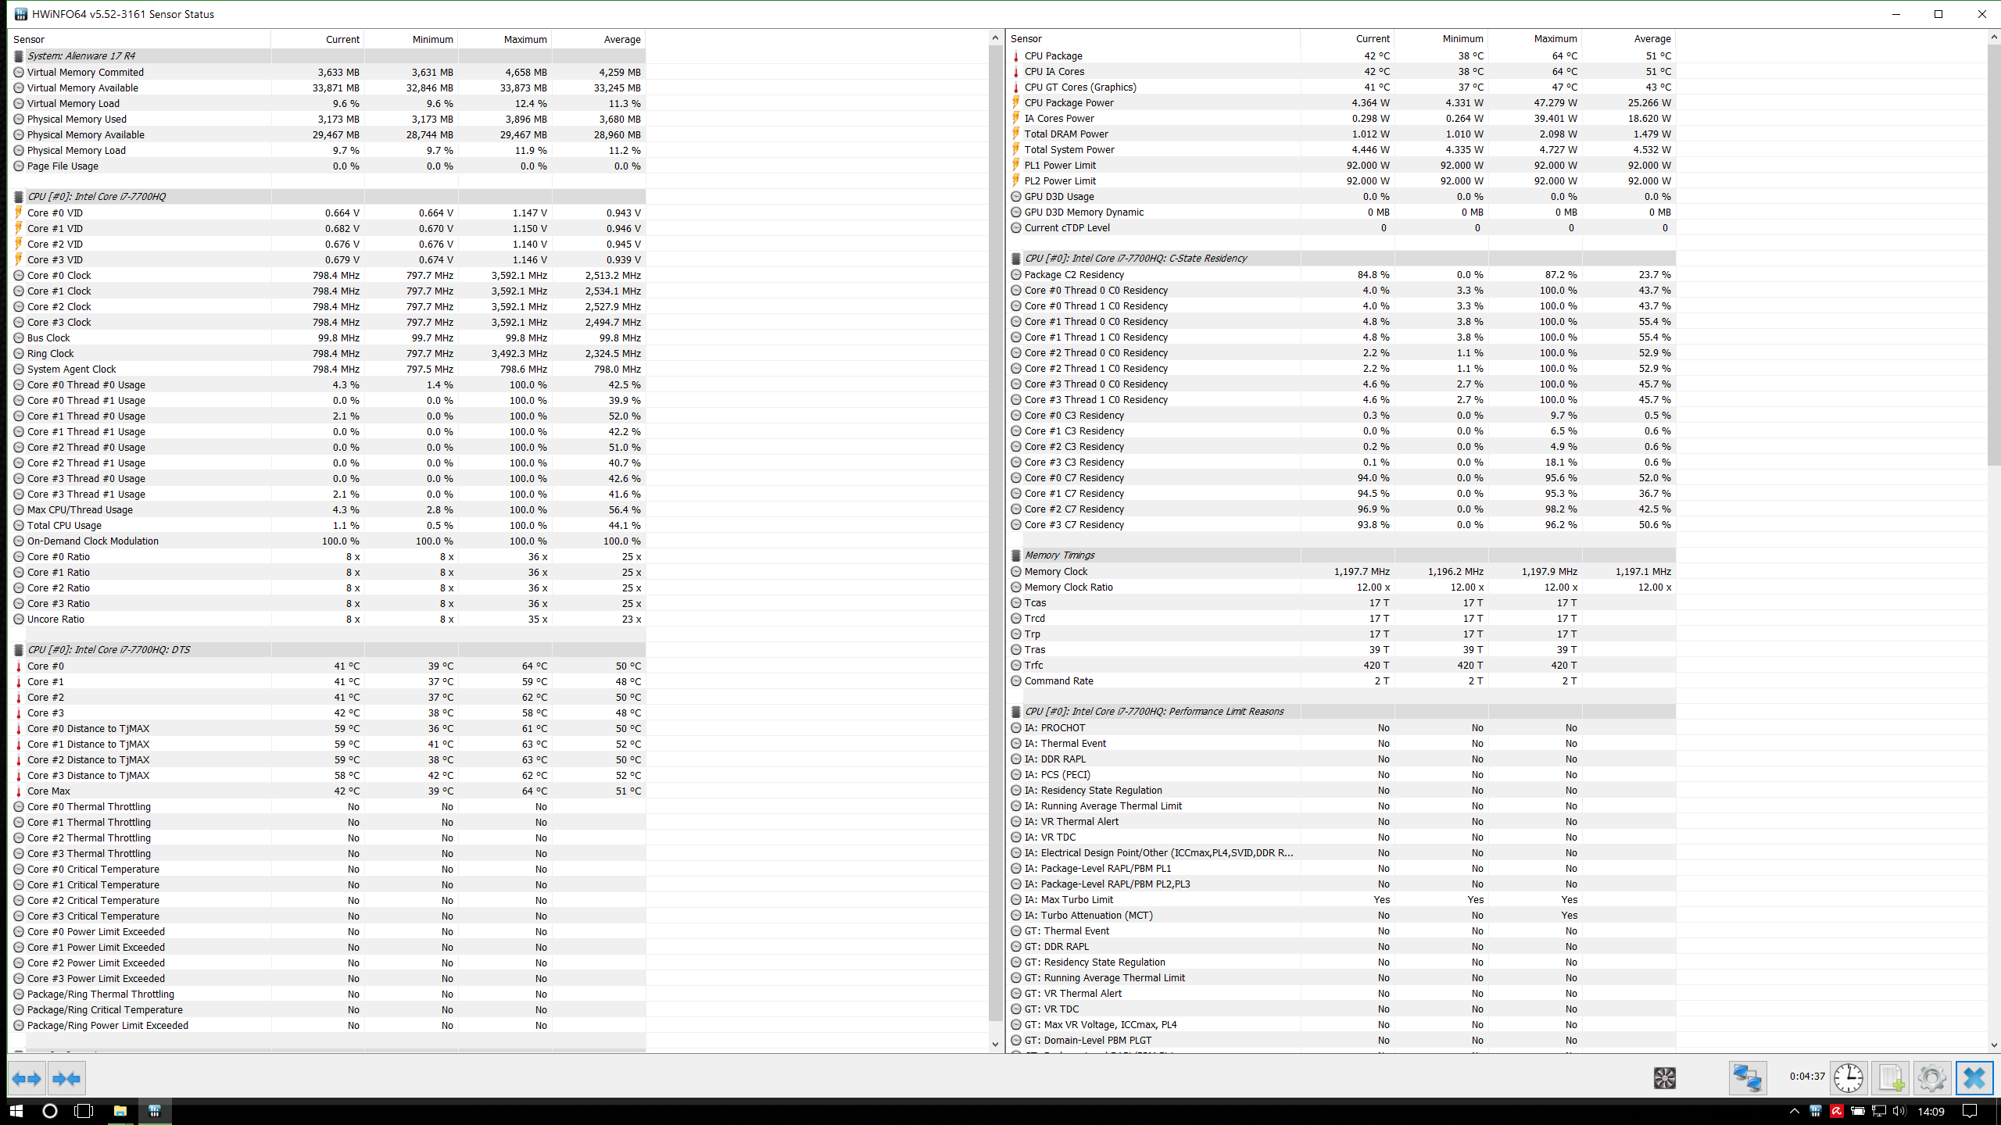Open the fan control icon

click(1664, 1079)
